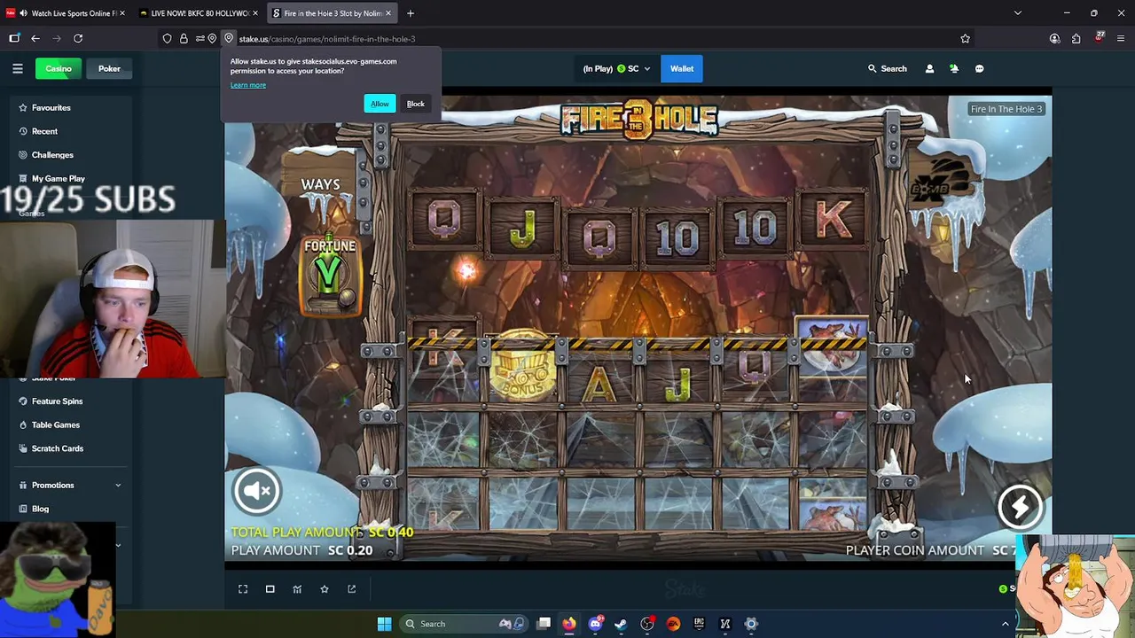The image size is (1135, 638).
Task: Expand the Promotions sidebar section
Action: tap(69, 486)
